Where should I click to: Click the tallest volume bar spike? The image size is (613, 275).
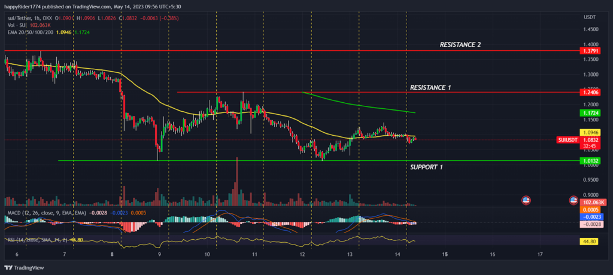point(236,181)
